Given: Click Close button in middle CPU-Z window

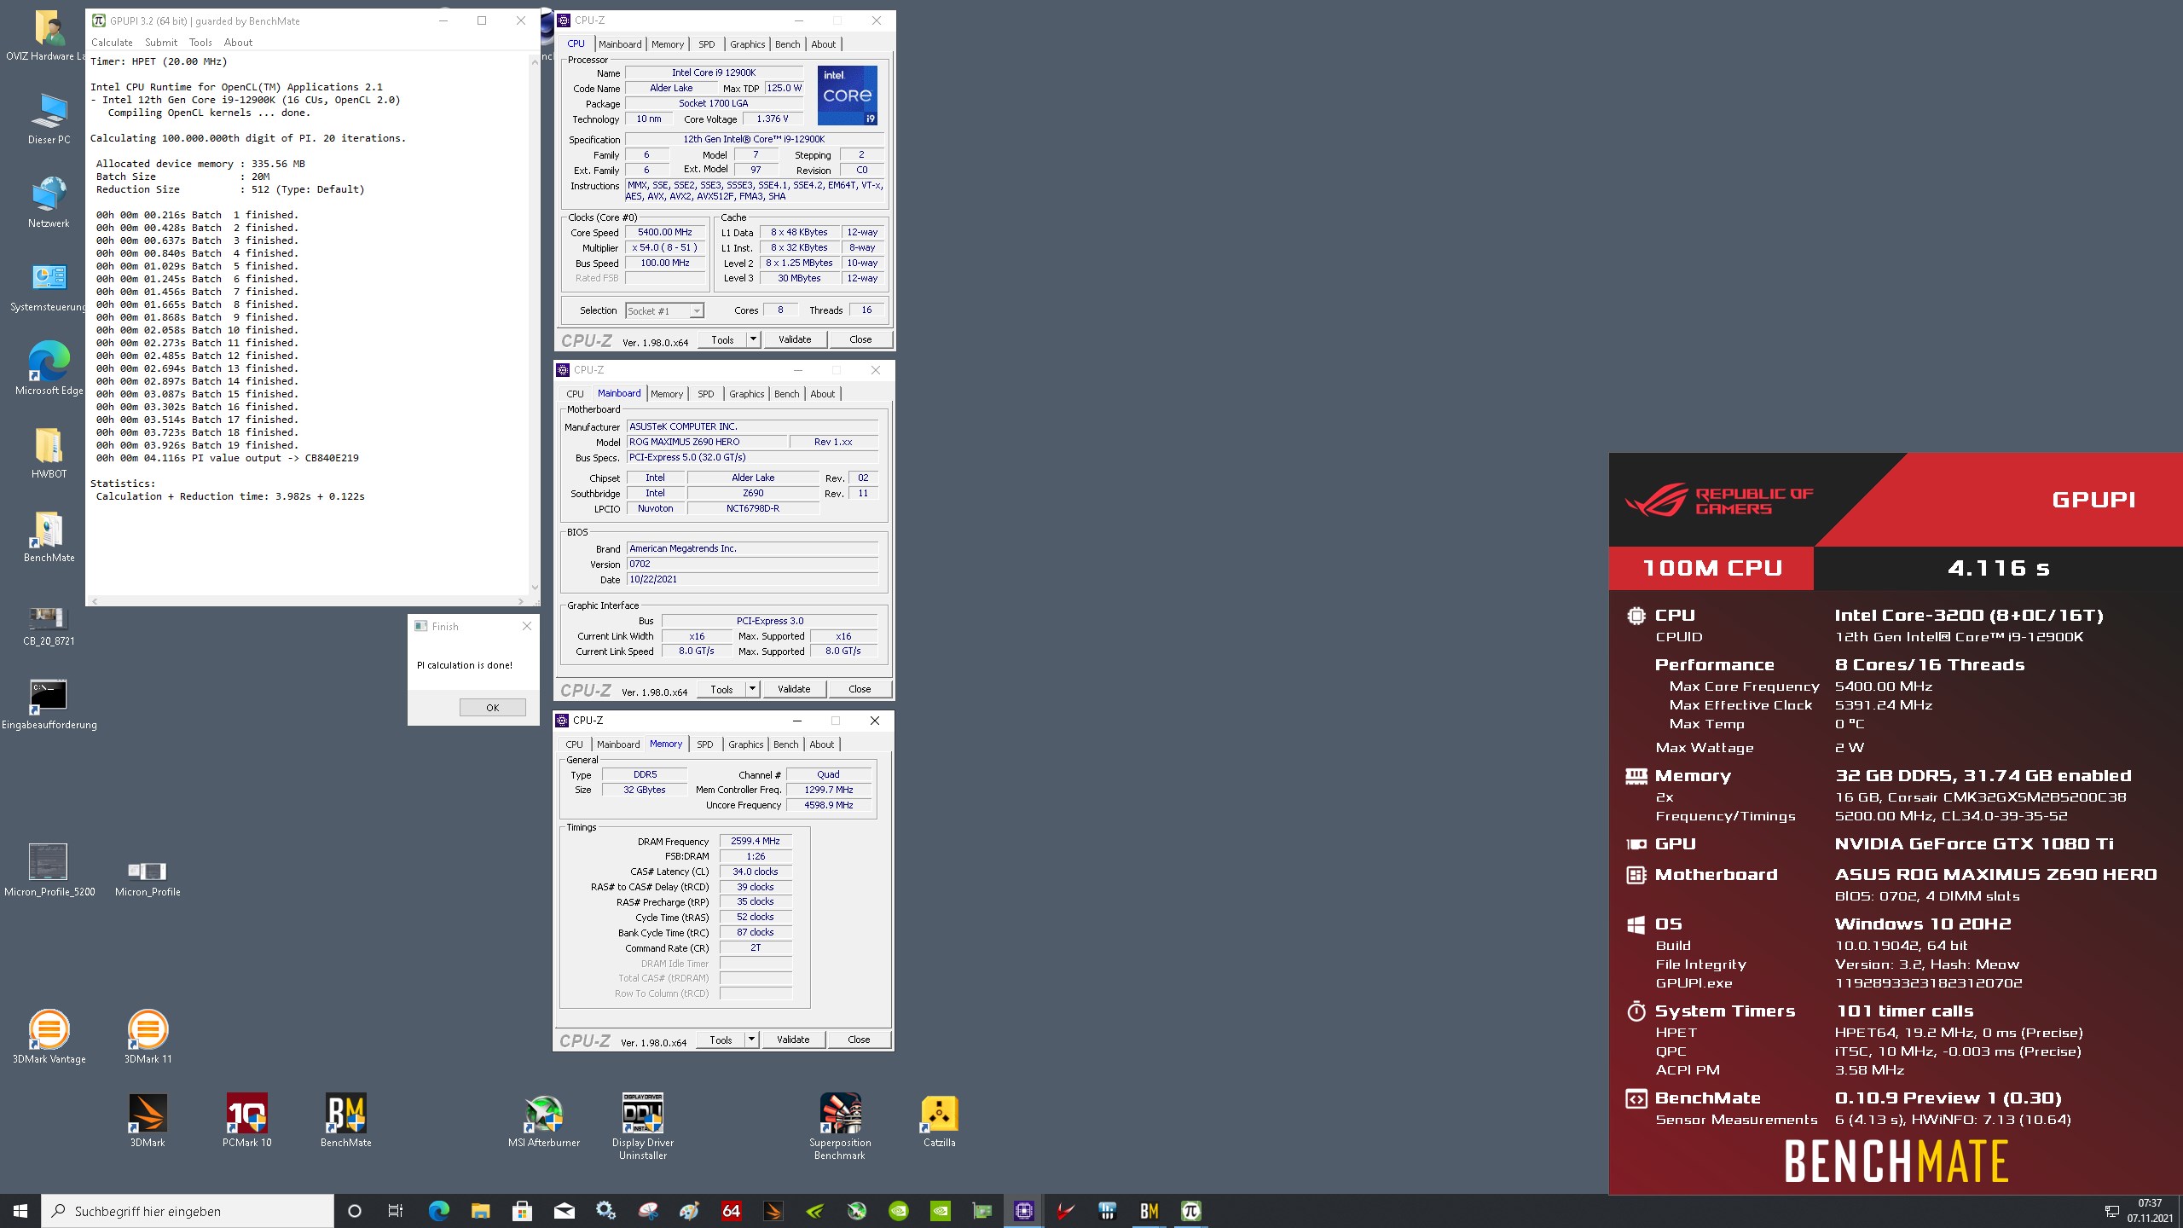Looking at the screenshot, I should pos(860,689).
